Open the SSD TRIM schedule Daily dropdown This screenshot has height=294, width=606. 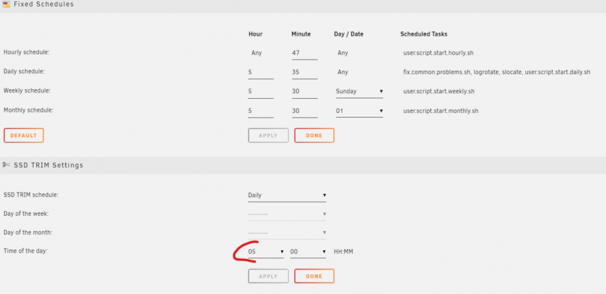[x=287, y=195]
